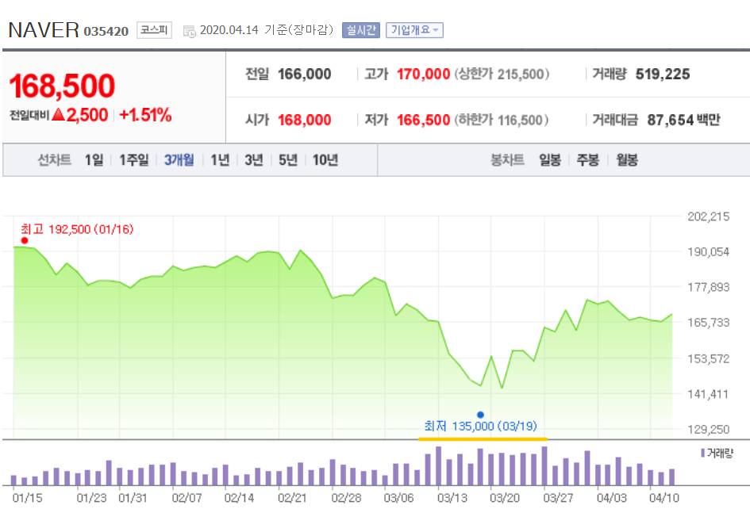Click the current price 168,500
The image size is (750, 513).
pyautogui.click(x=62, y=86)
